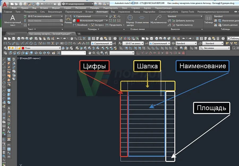This screenshot has height=166, width=239.
Task: Select Linear dimension icon in dimension toolbar
Action: (5, 43)
